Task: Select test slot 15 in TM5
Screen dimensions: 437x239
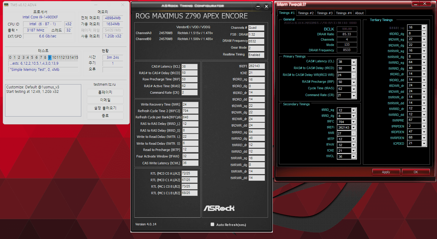Action: click(76, 58)
